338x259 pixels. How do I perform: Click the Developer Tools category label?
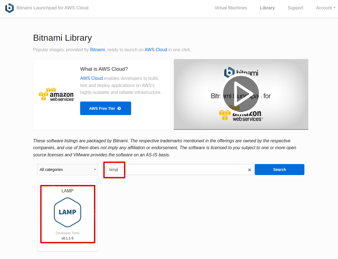[x=67, y=233]
